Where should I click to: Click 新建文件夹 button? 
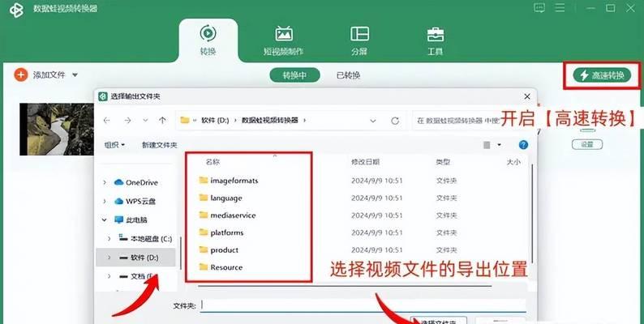click(x=159, y=145)
